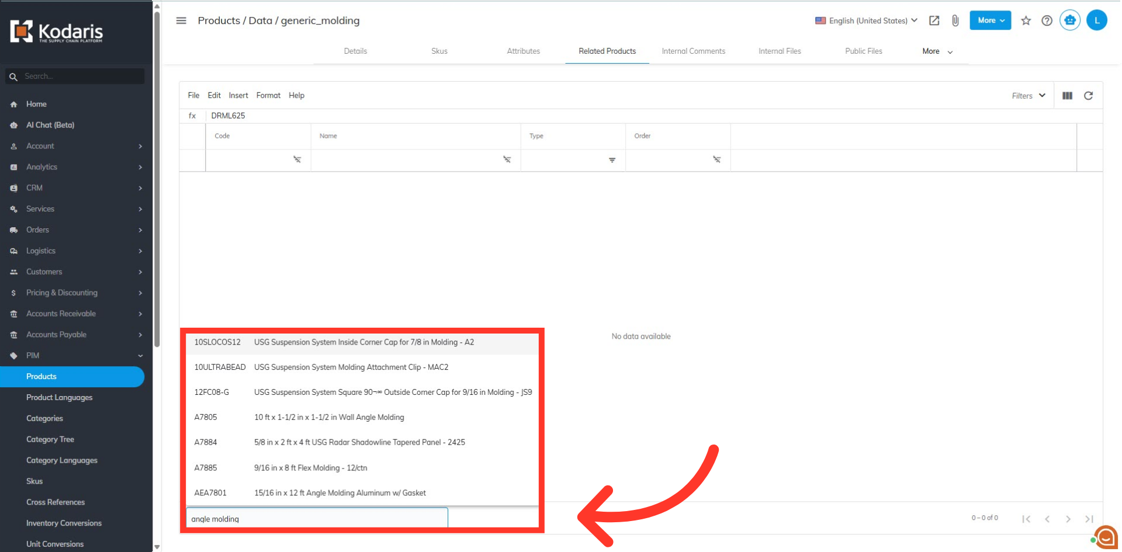Open AI Chat (Beta) in sidebar
Screen dimensions: 1122x552
coord(50,125)
